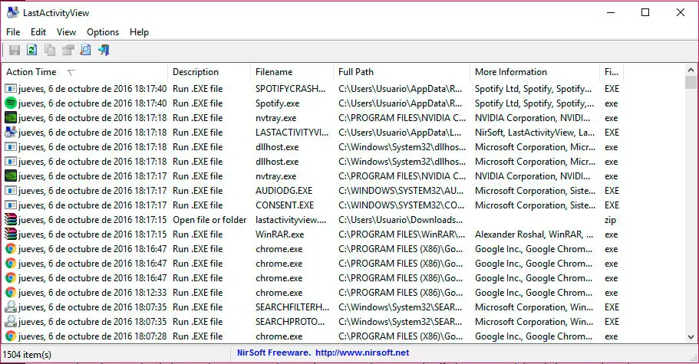Click the icon of the SEARCHFILTERH... row

click(11, 307)
